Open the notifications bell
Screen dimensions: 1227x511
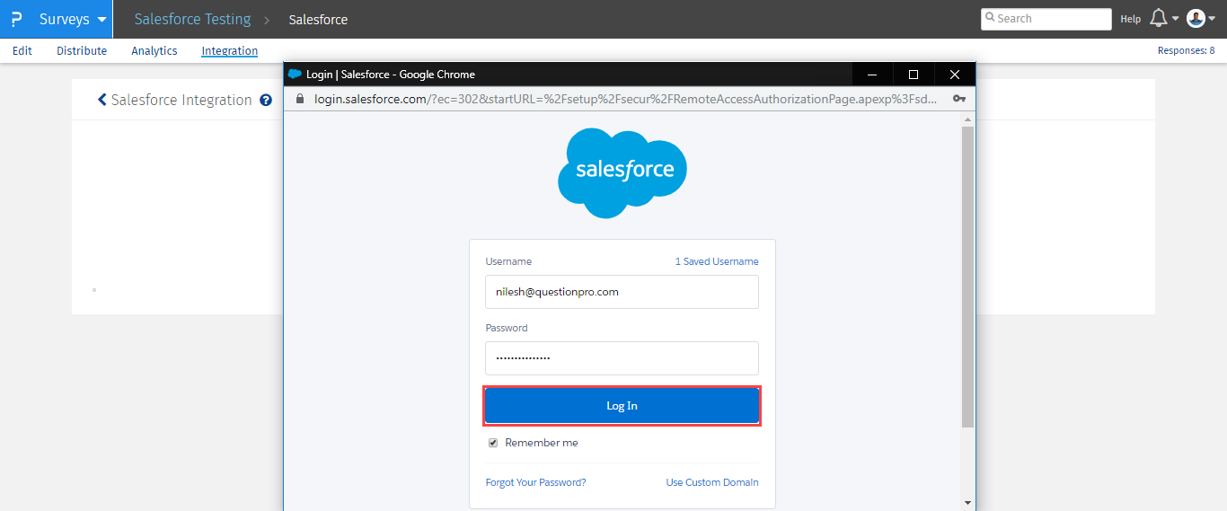(x=1159, y=19)
